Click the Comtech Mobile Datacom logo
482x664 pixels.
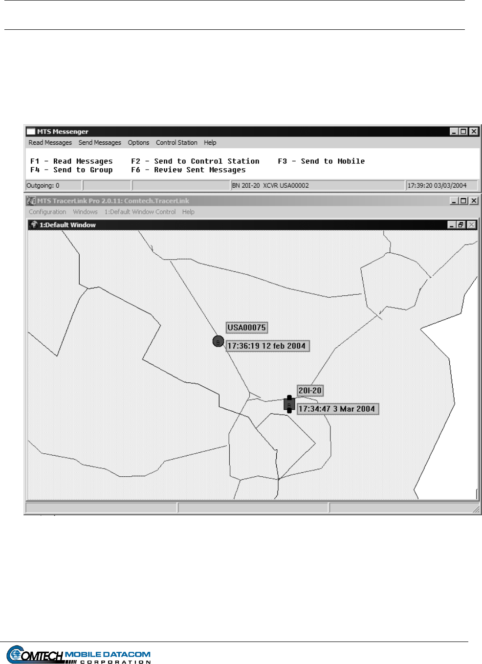(79, 655)
